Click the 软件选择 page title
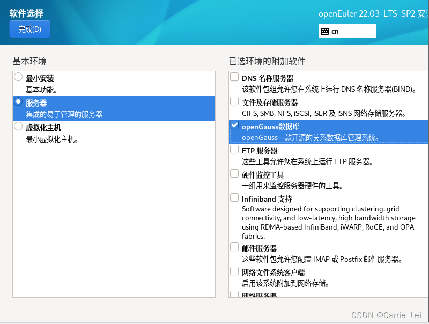The height and width of the screenshot is (324, 429). pos(26,13)
